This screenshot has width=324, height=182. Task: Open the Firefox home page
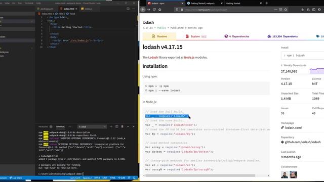(160, 10)
